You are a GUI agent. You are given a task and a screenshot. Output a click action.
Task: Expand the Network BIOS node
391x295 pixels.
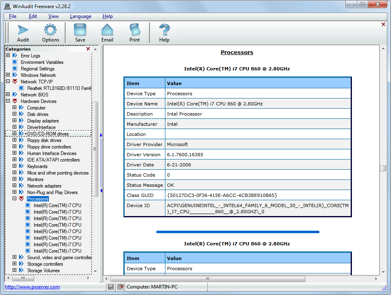coord(8,94)
